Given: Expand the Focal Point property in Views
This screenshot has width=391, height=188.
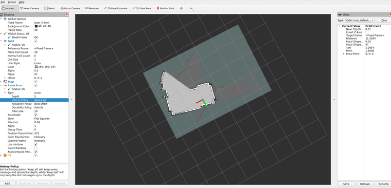Looking at the screenshot, I should [x=343, y=54].
